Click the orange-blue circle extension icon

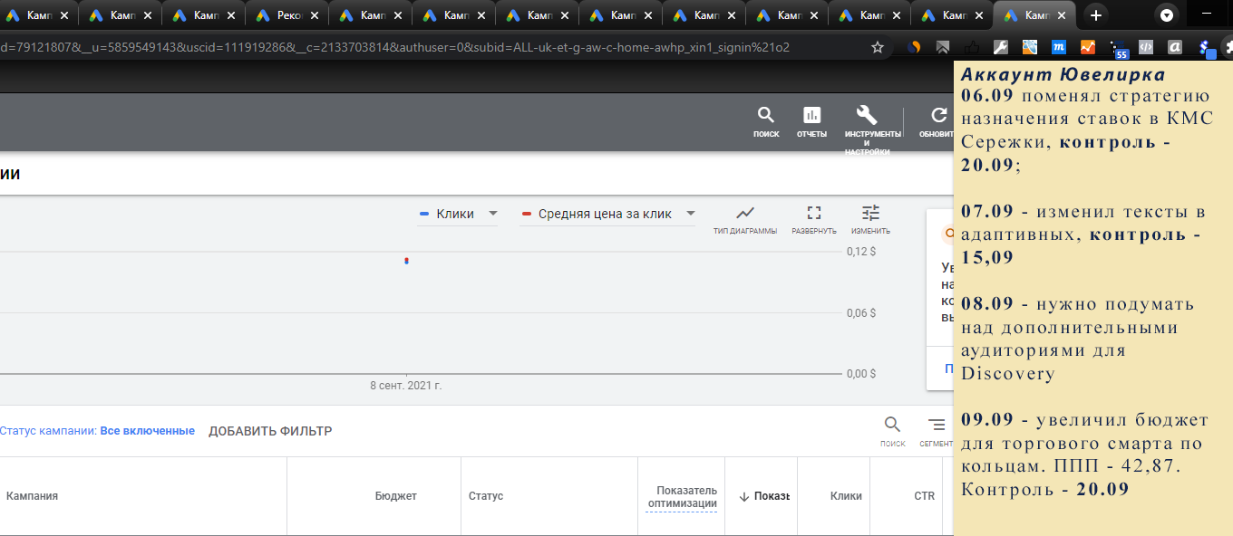coord(914,47)
